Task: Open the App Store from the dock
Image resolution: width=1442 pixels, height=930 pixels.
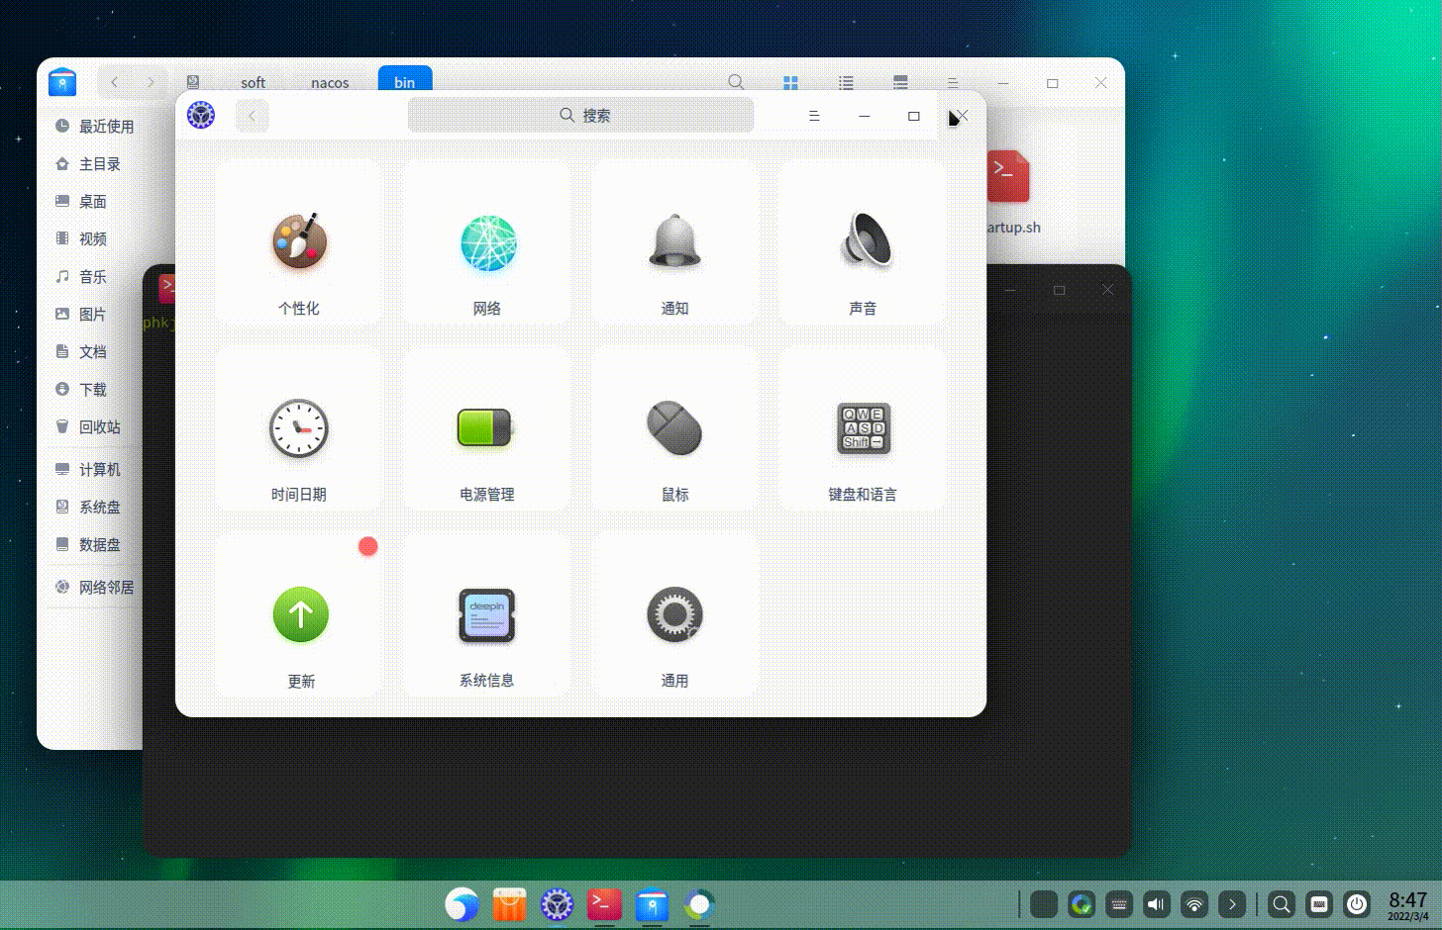Action: 508,903
